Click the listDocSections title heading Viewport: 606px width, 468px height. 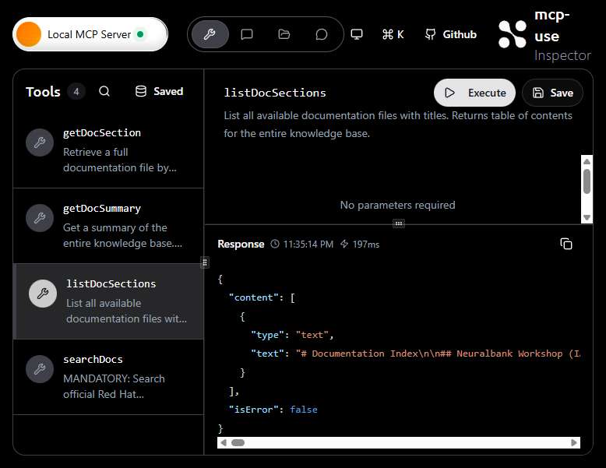(x=275, y=93)
